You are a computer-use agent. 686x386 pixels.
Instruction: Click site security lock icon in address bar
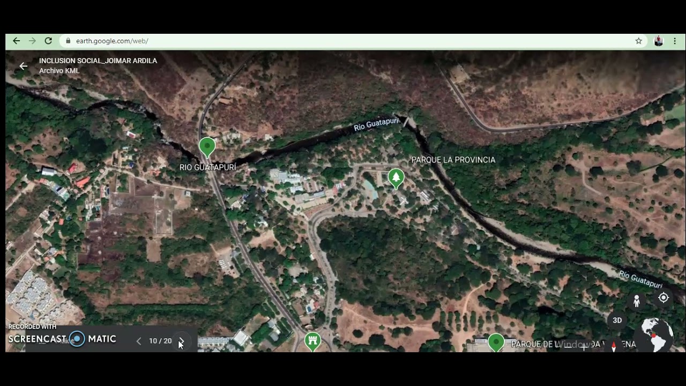[68, 41]
